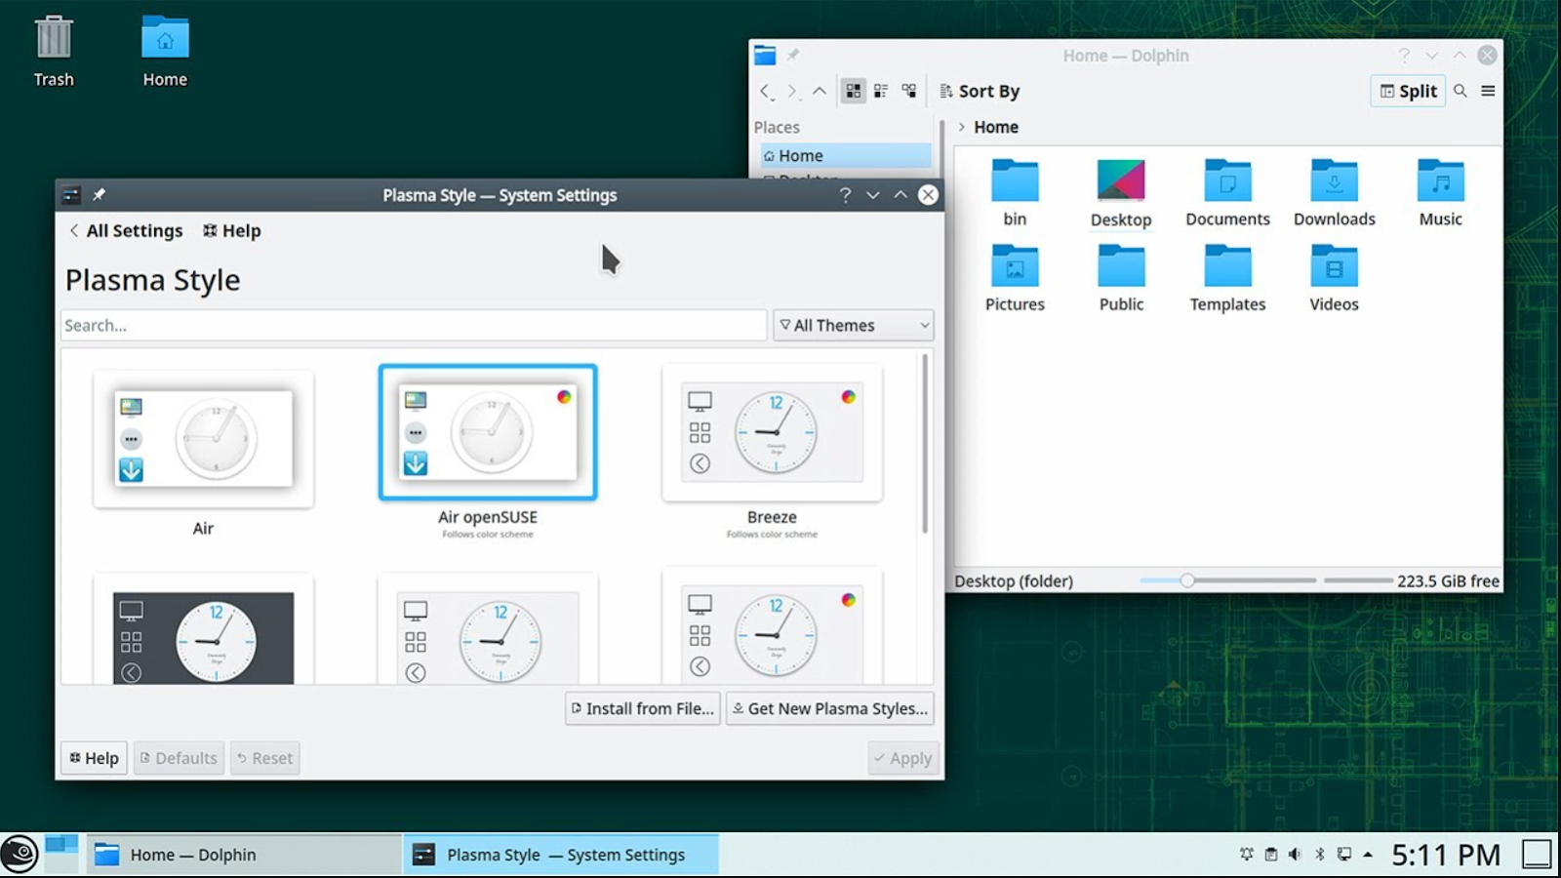The width and height of the screenshot is (1561, 878).
Task: Open openSUSE application launcher
Action: (x=20, y=855)
